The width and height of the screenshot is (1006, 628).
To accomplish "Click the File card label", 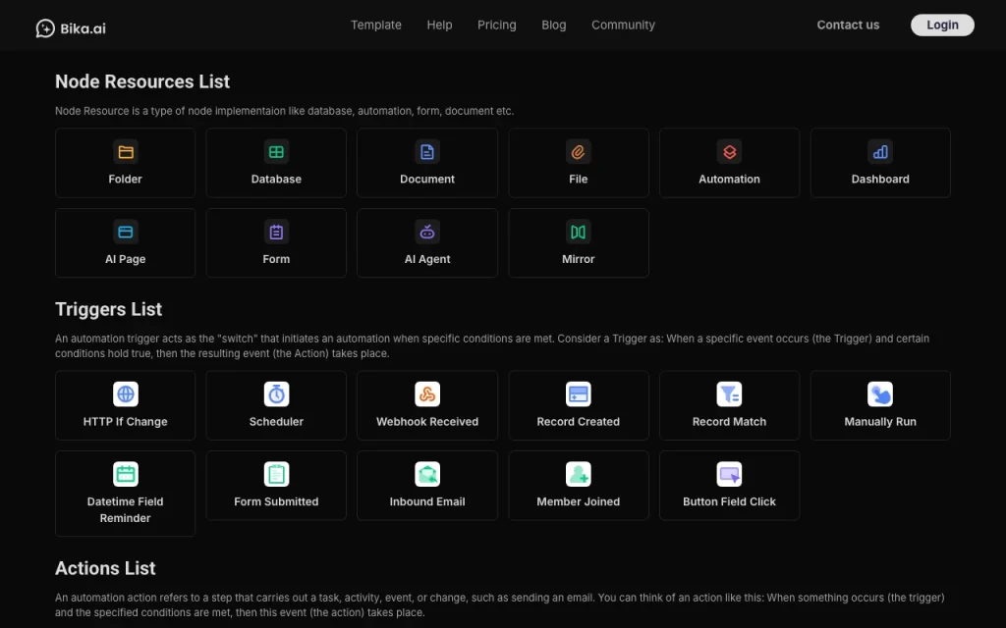I will [x=578, y=179].
